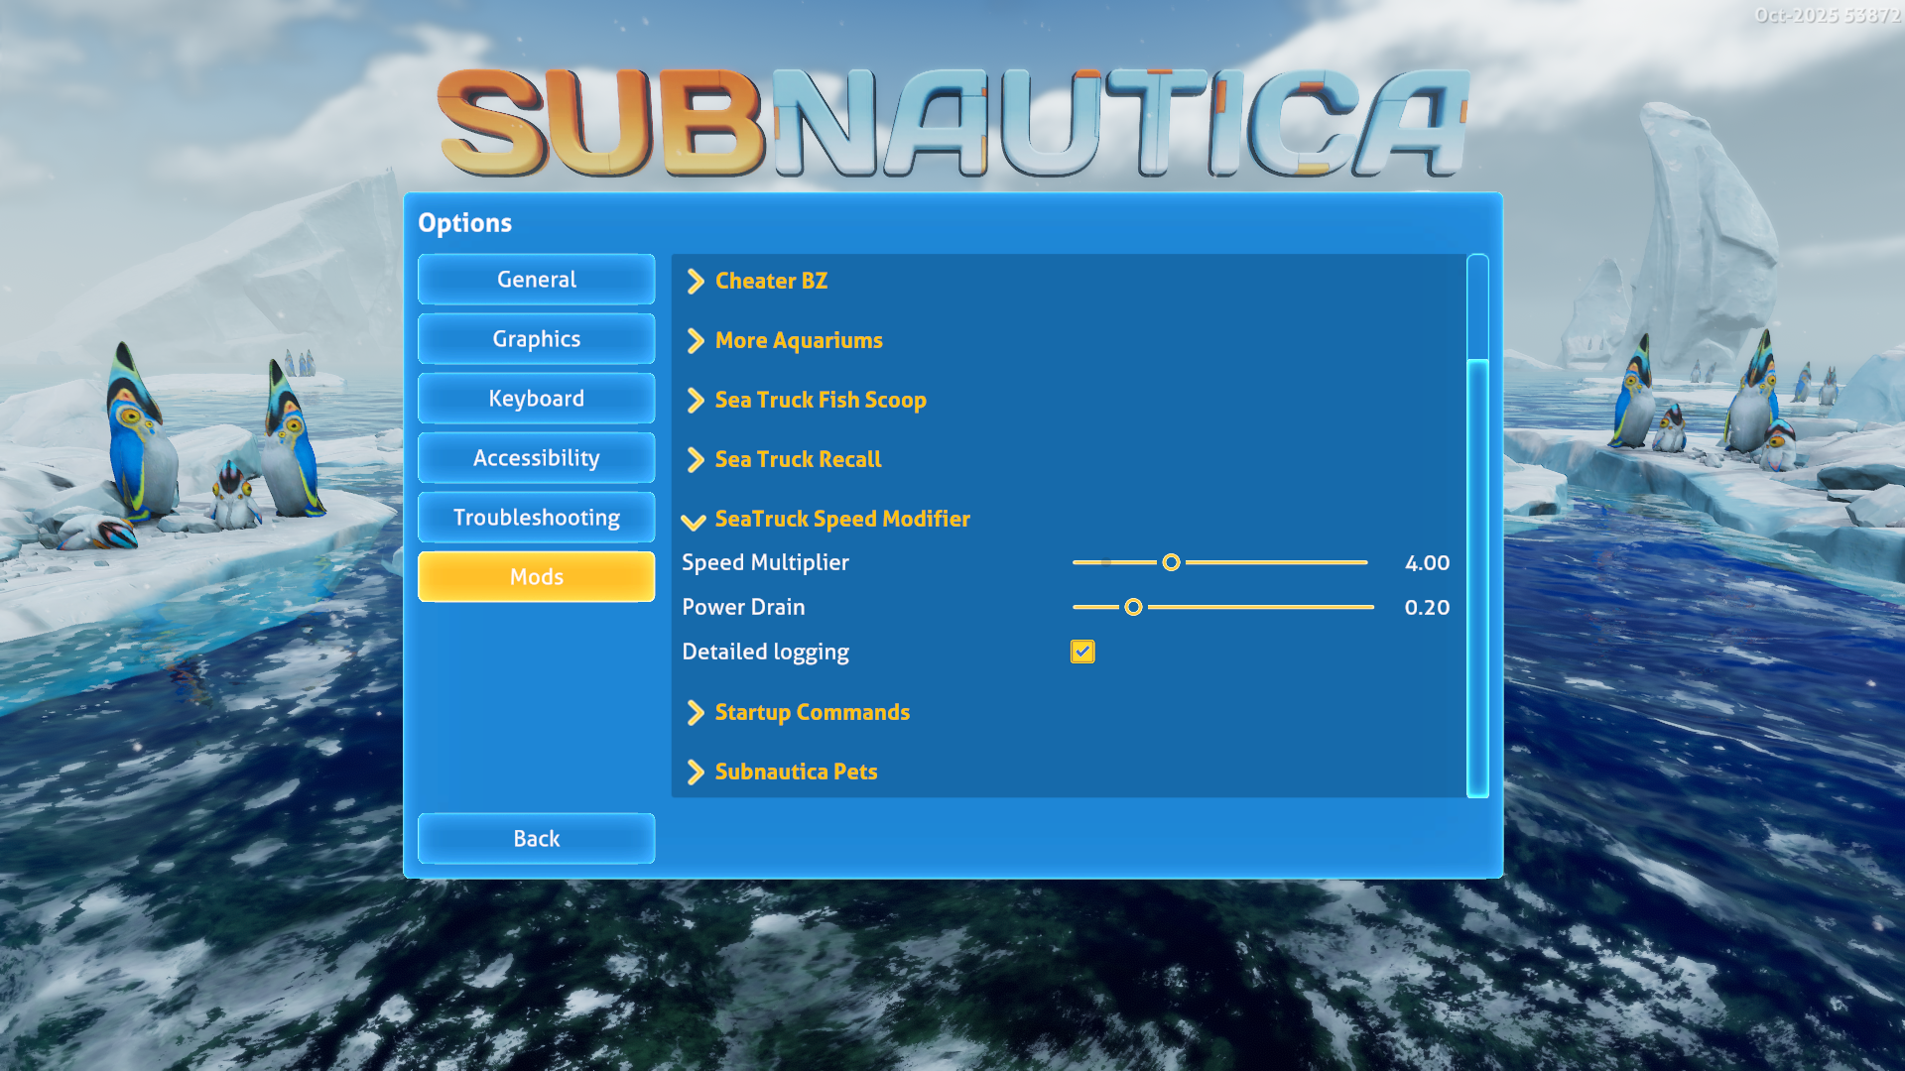The image size is (1905, 1071).
Task: Adjust the Power Drain slider handle
Action: coord(1133,608)
